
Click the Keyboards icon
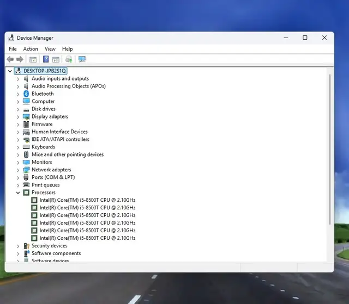click(26, 147)
